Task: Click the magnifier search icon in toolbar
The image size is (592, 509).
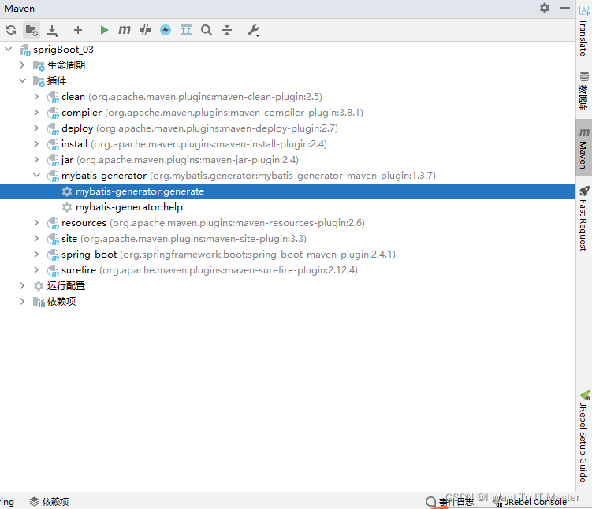Action: (207, 30)
